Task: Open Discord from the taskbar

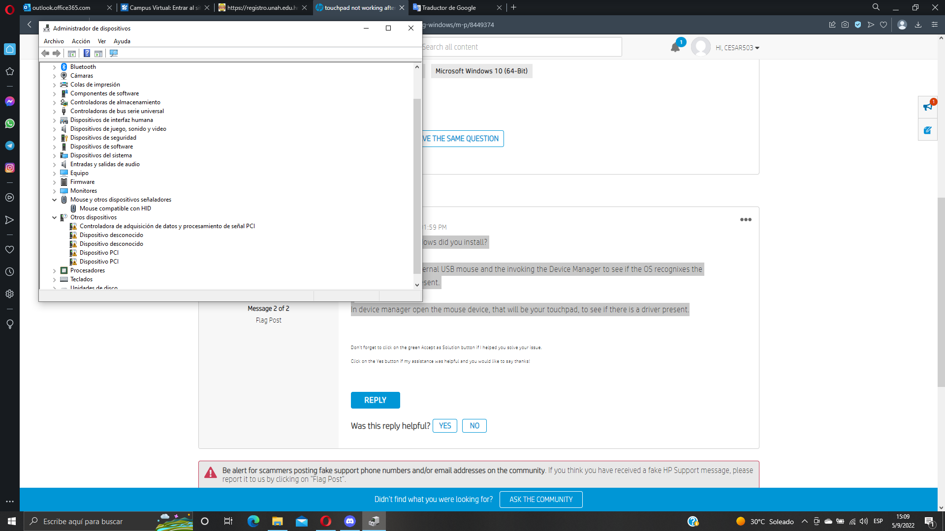Action: (350, 521)
